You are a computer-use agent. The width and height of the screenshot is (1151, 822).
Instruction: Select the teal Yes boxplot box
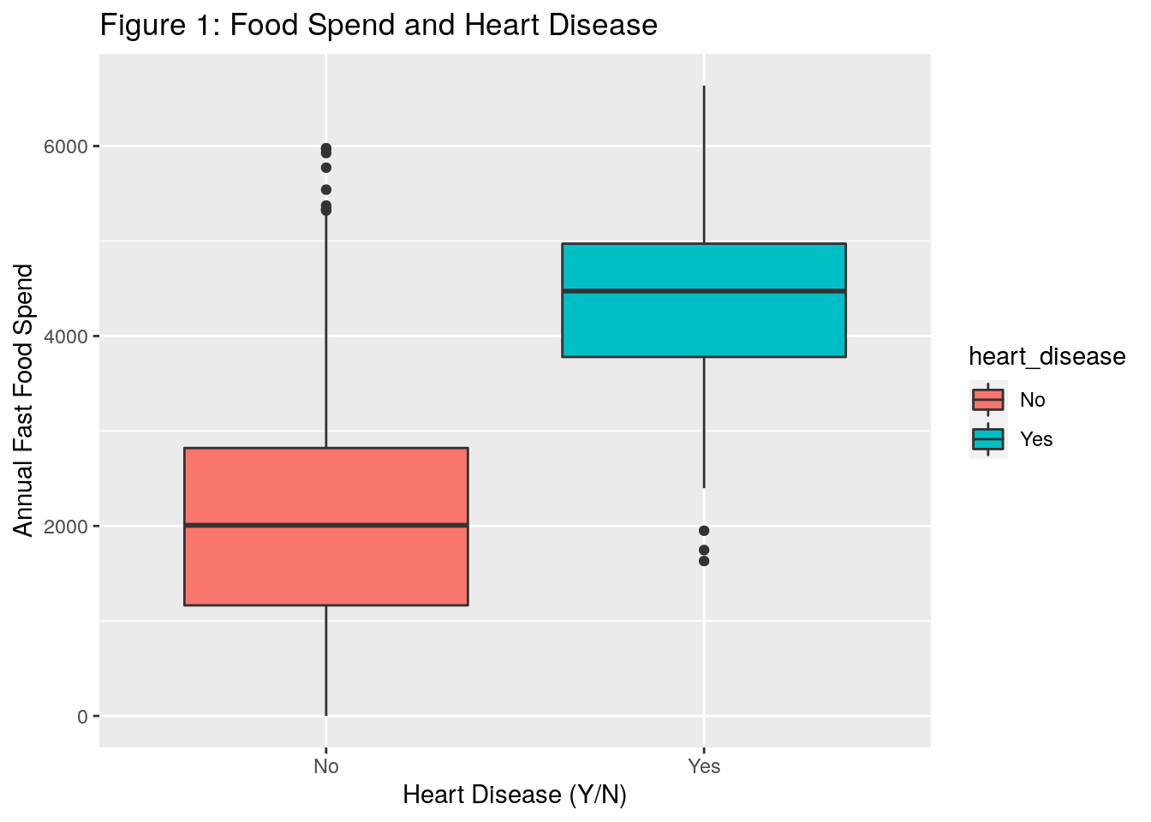point(704,325)
